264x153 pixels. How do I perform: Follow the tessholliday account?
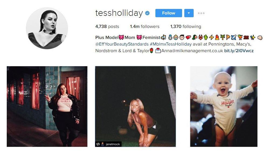[169, 13]
